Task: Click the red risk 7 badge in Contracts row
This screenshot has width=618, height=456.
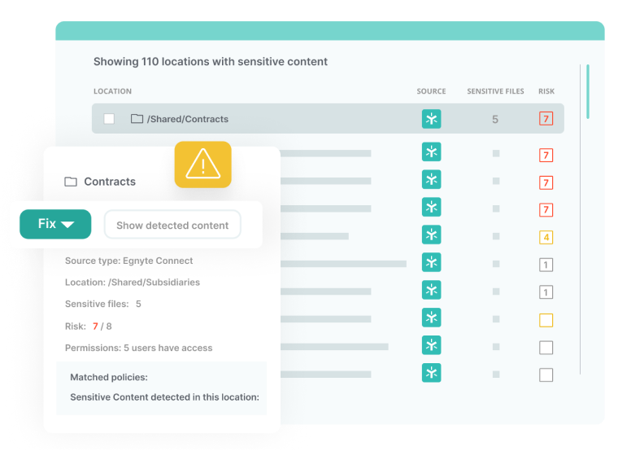Action: point(546,119)
